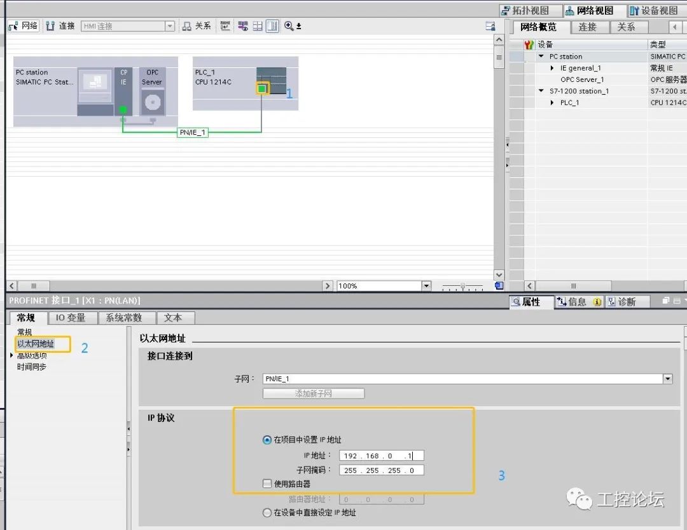Click the PN/IE_1 subnet label

tap(192, 132)
